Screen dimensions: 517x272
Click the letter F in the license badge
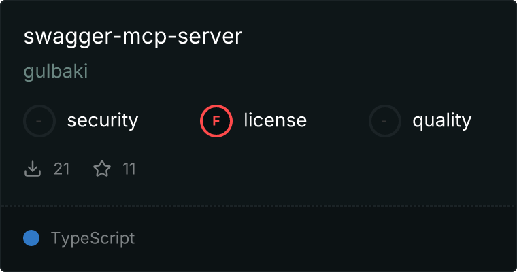216,121
